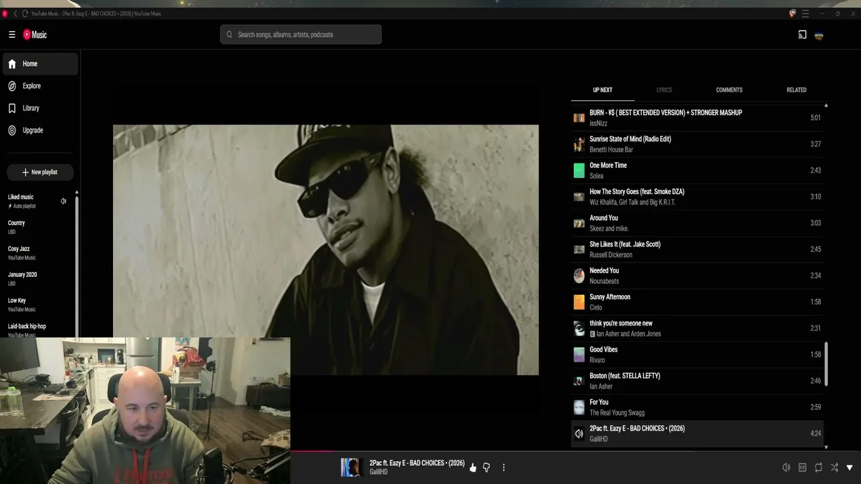861x484 pixels.
Task: Click the Sunny Afternoon orange thumbnail
Action: (579, 302)
